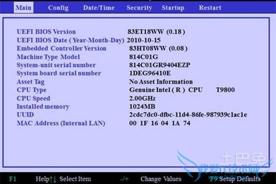Click the UUID value starting 2cdc7dc0

(x=188, y=115)
